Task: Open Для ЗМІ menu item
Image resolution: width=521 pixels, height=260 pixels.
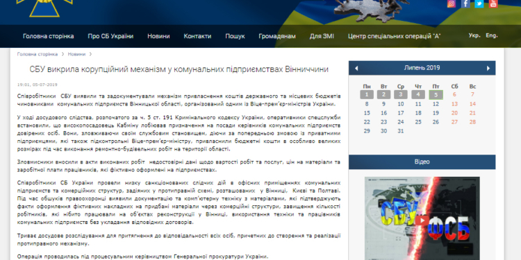Action: (x=322, y=36)
